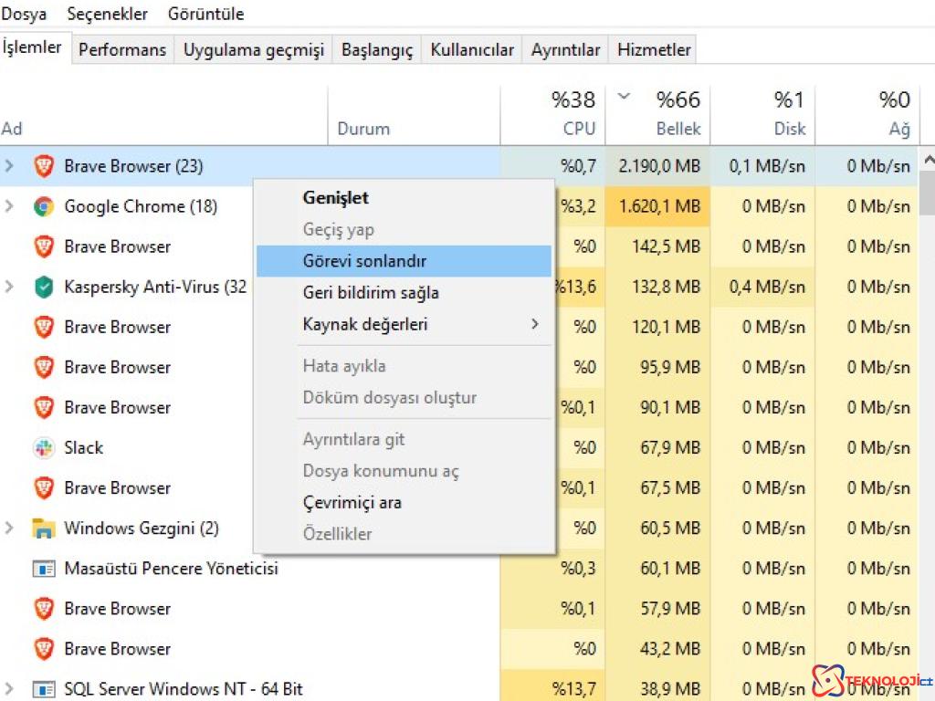The width and height of the screenshot is (935, 701).
Task: Click the Brave icon below the Slack row
Action: tap(44, 487)
